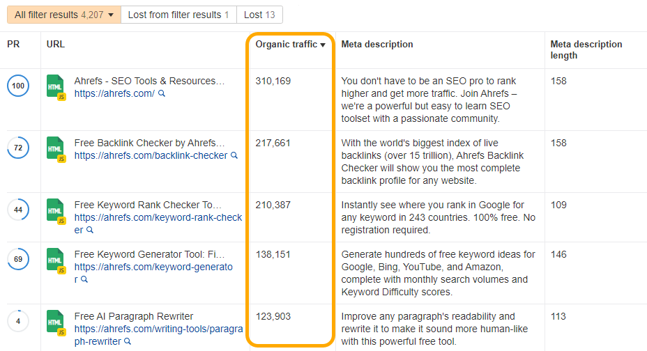Screen dimensions: 647x351
Task: Click the PR 72 circular score indicator
Action: [18, 148]
